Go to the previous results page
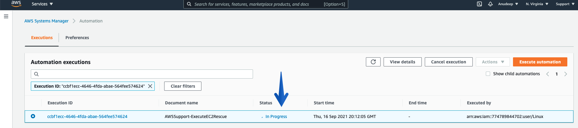Viewport: 578px width, 128px height. [547, 74]
